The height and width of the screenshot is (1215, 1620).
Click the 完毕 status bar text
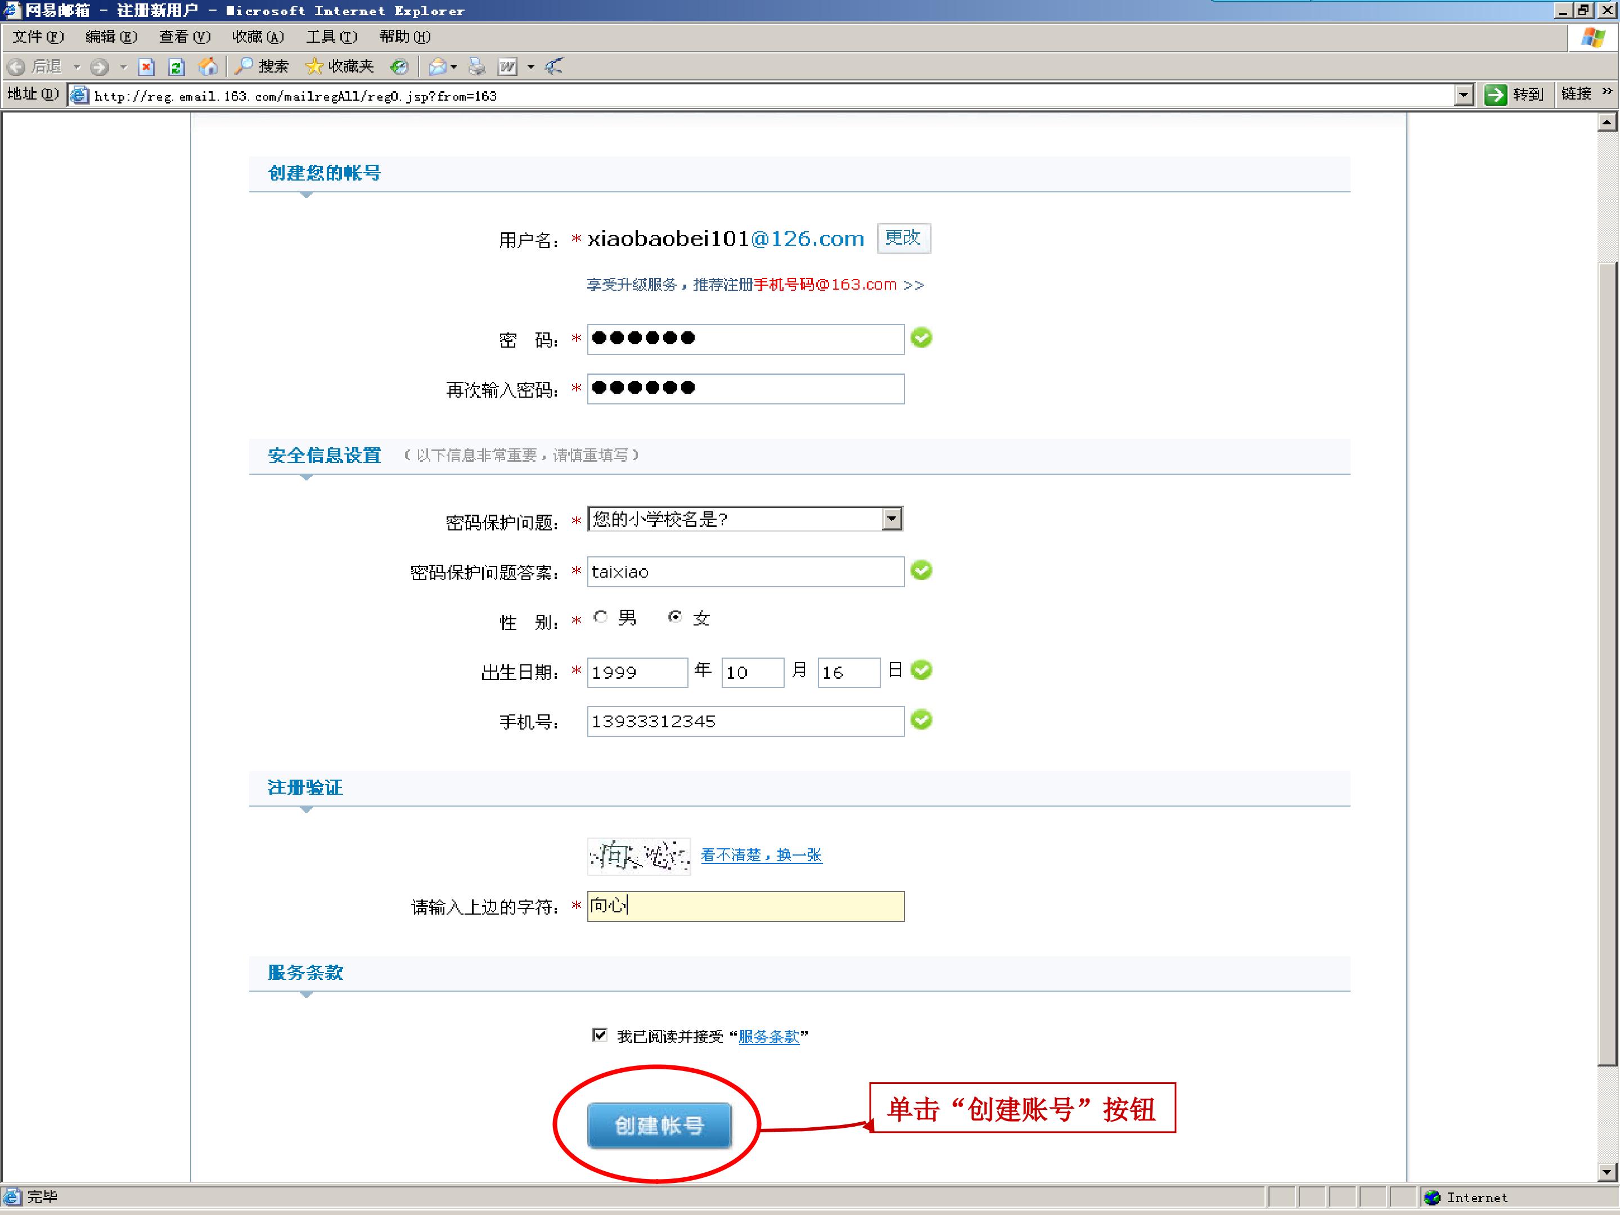click(x=43, y=1198)
